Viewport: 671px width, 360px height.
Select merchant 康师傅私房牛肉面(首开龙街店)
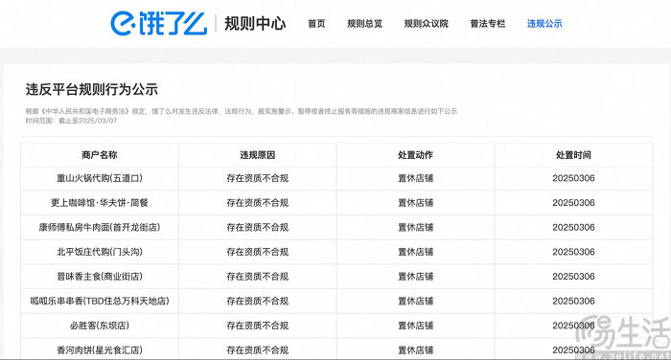[x=100, y=227]
